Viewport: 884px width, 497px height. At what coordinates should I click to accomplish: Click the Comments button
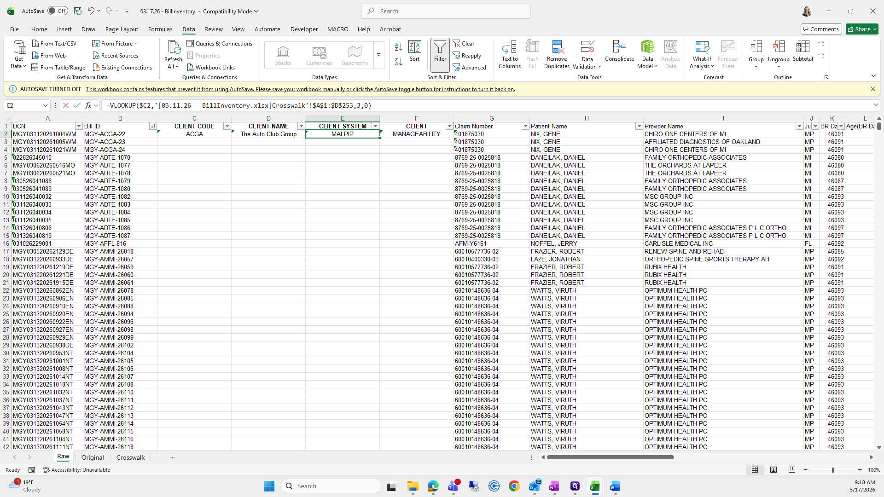click(x=821, y=29)
